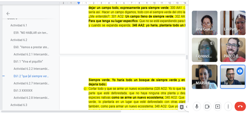Open outline entry E59. "NO HABLAR sin ten..."

31,33
